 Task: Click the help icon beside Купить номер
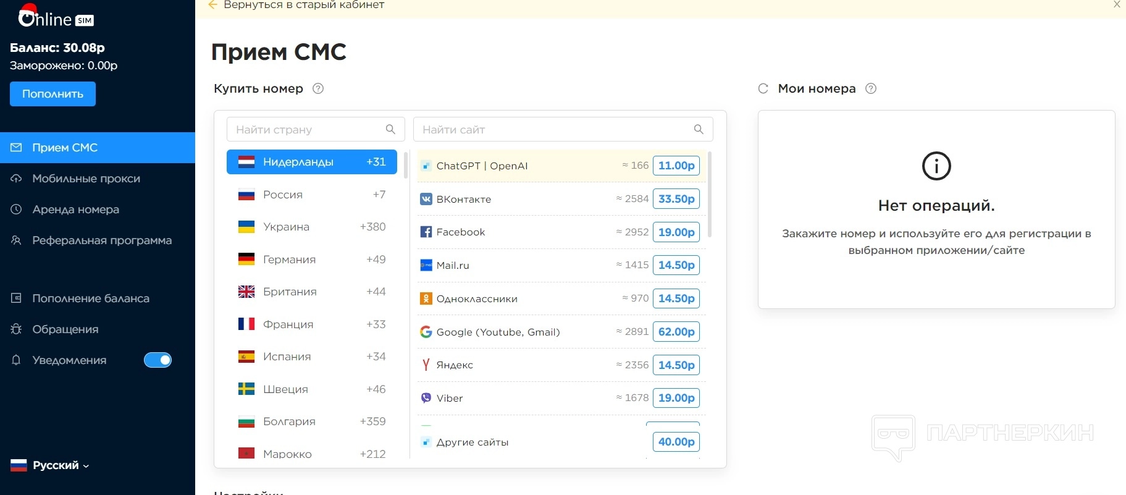coord(318,88)
